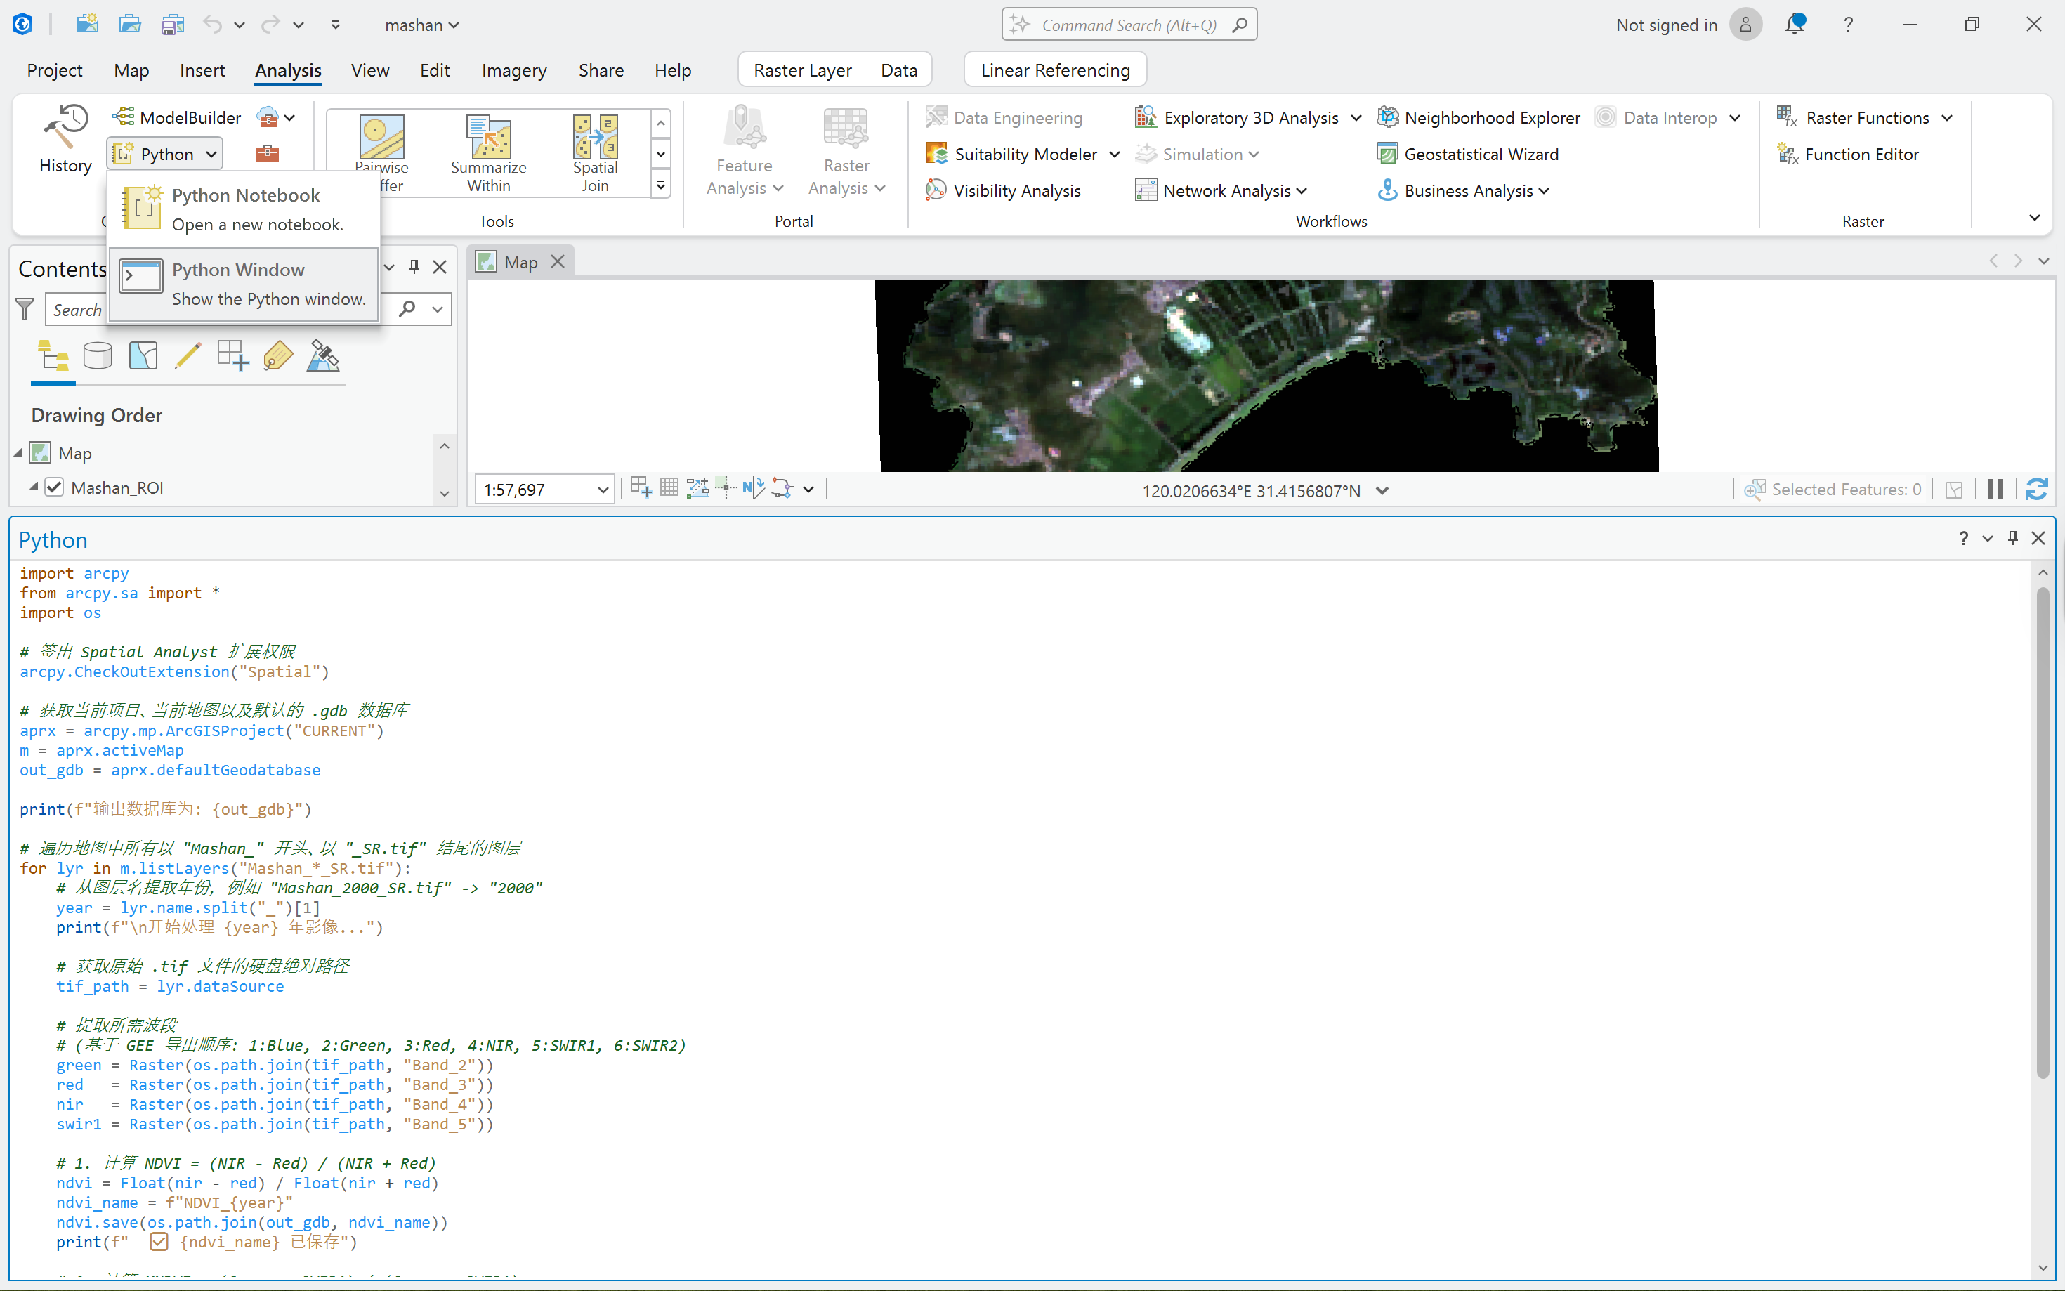Open the Linear Referencing tab
Screen dimensions: 2065x1291
coord(1055,70)
